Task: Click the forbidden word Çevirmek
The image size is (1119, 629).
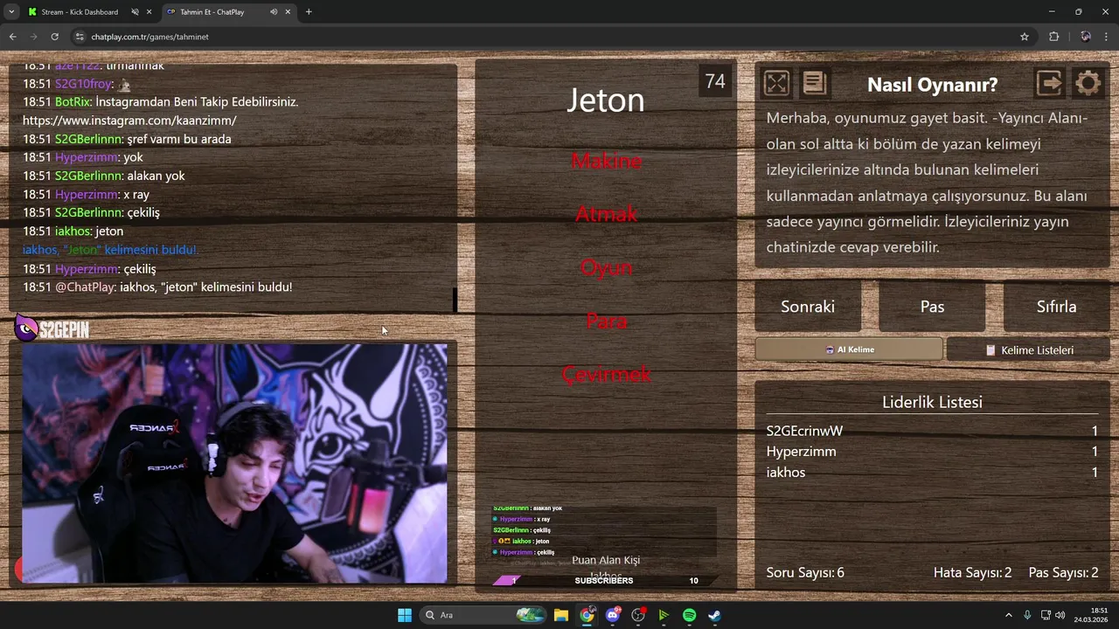Action: [606, 375]
